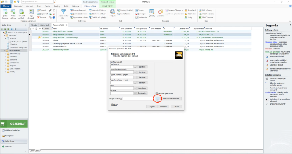Collapse the Naše firma side panel
Viewport: 292px width, 154px height.
[x=25, y=25]
